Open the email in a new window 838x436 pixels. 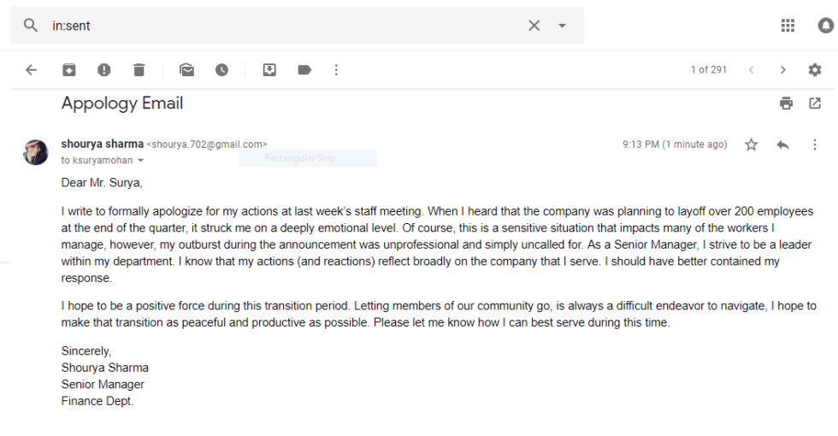pos(814,103)
